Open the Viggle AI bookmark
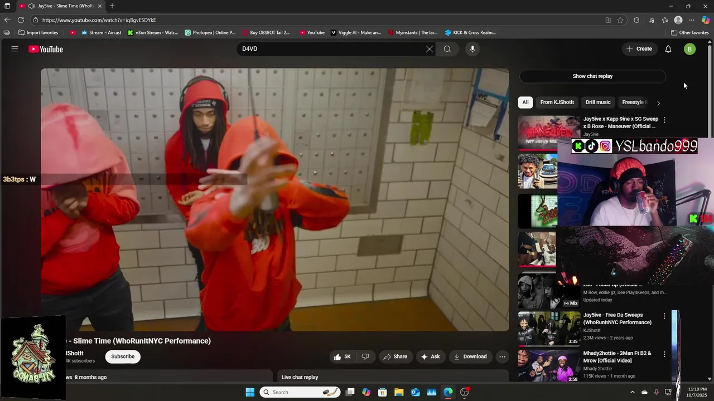 (356, 33)
